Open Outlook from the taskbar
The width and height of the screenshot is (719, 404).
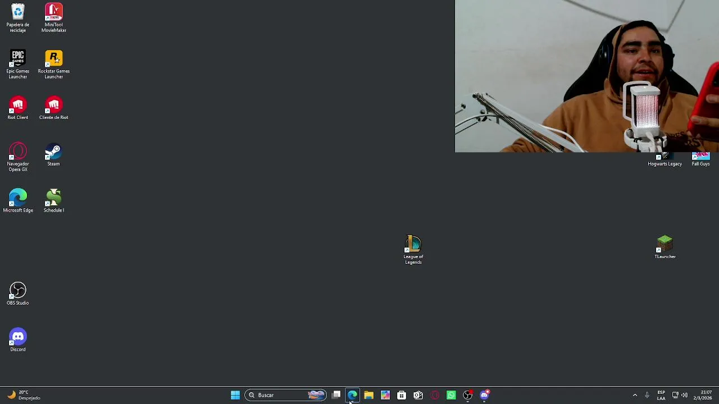tap(418, 395)
